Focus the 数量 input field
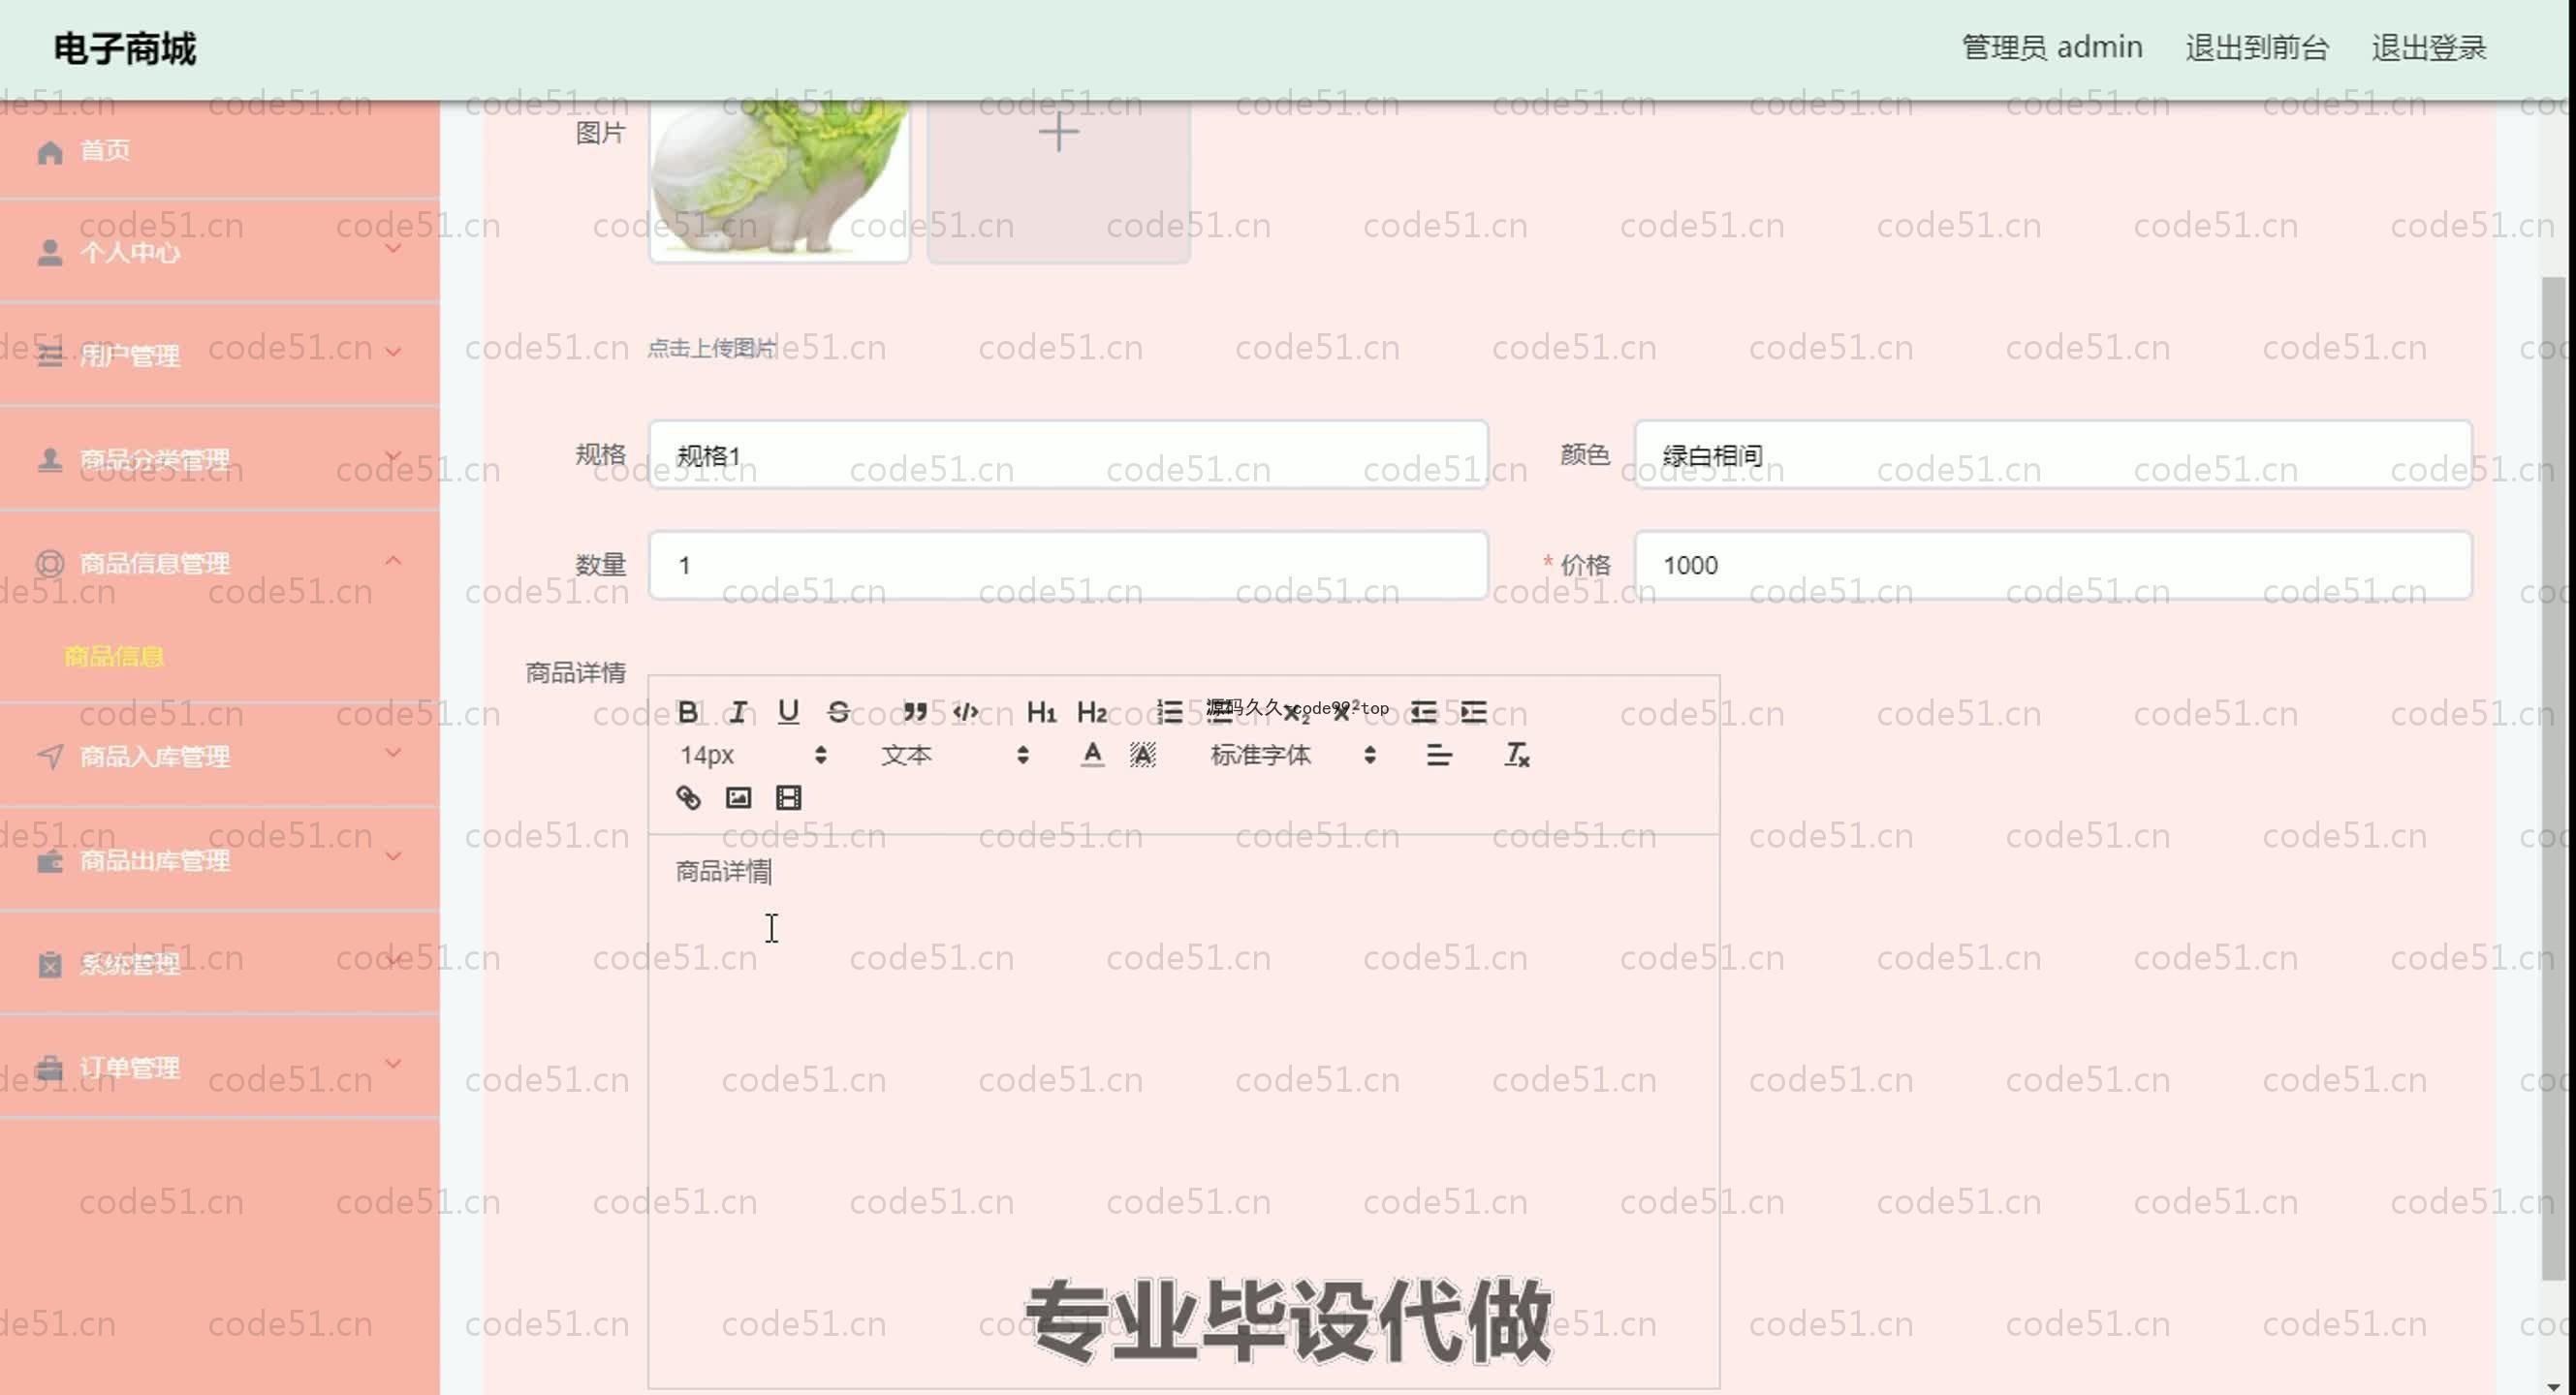 point(1068,565)
